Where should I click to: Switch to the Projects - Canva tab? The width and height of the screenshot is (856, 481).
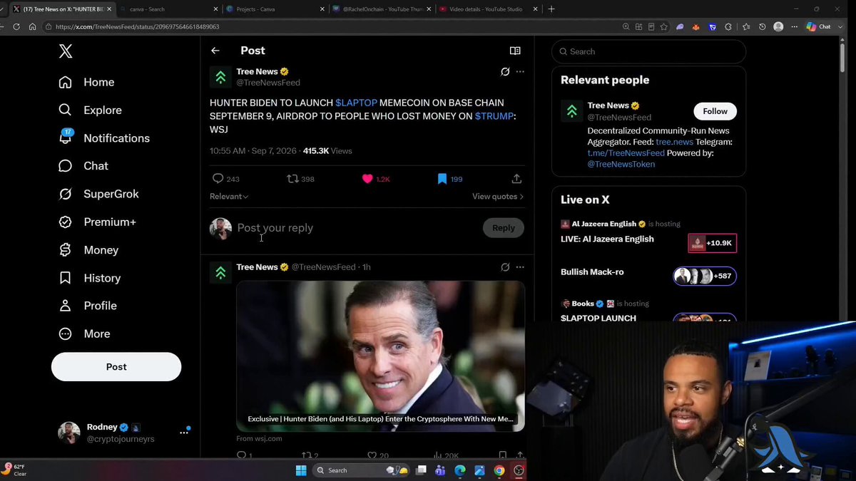pos(275,9)
